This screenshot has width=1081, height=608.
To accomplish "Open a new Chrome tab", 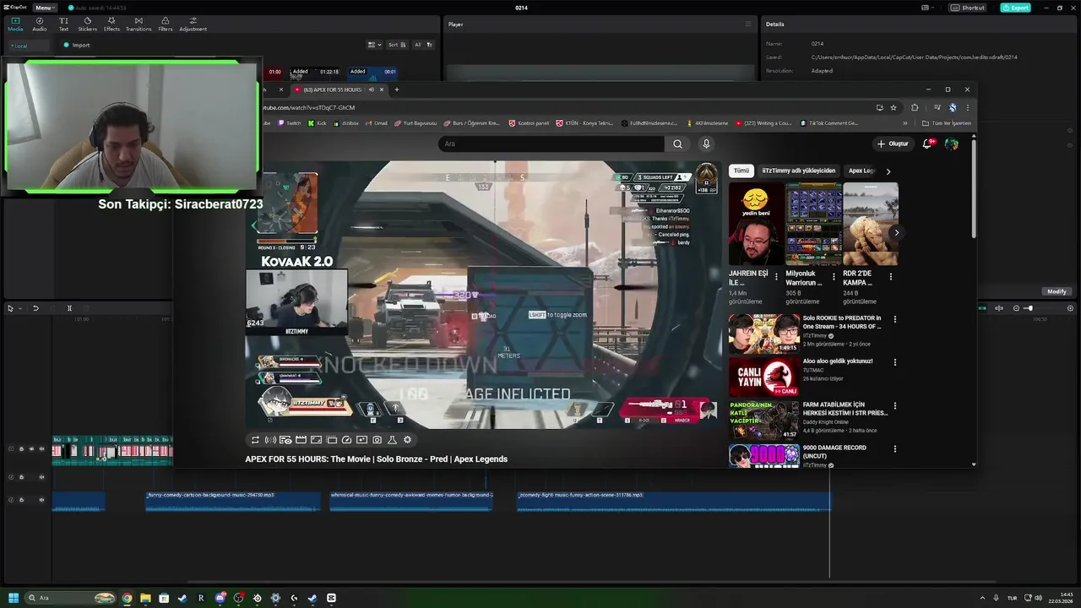I will click(397, 90).
